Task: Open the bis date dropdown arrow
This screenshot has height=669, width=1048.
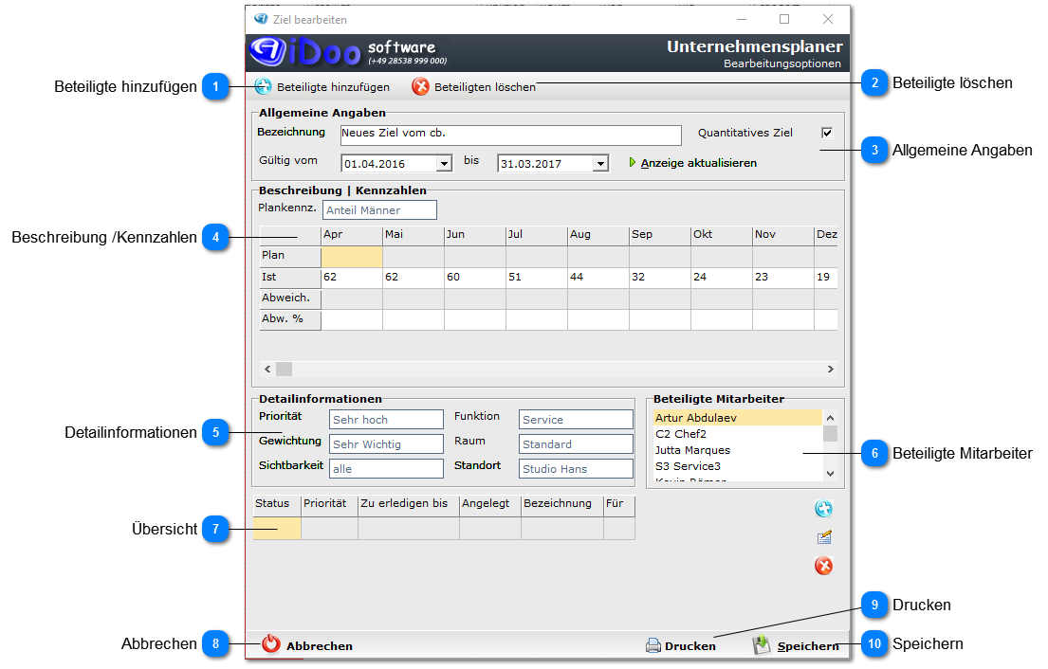Action: [601, 164]
